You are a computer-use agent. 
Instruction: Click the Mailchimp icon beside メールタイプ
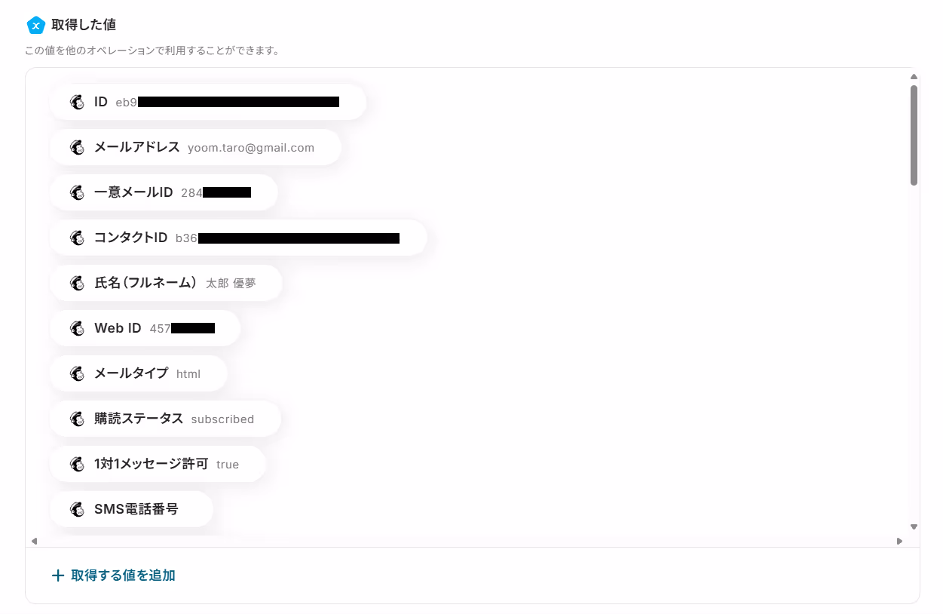tap(77, 373)
